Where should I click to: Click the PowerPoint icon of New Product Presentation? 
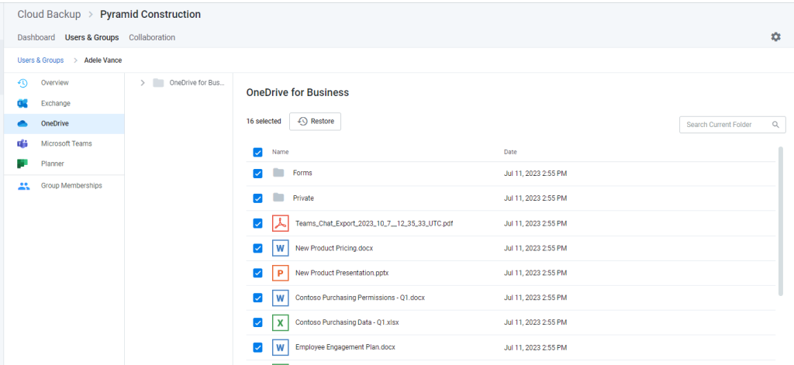(x=280, y=273)
